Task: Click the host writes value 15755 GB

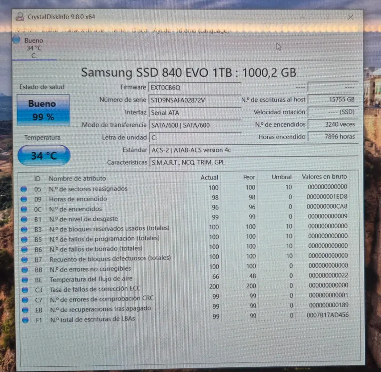Action: [x=333, y=100]
